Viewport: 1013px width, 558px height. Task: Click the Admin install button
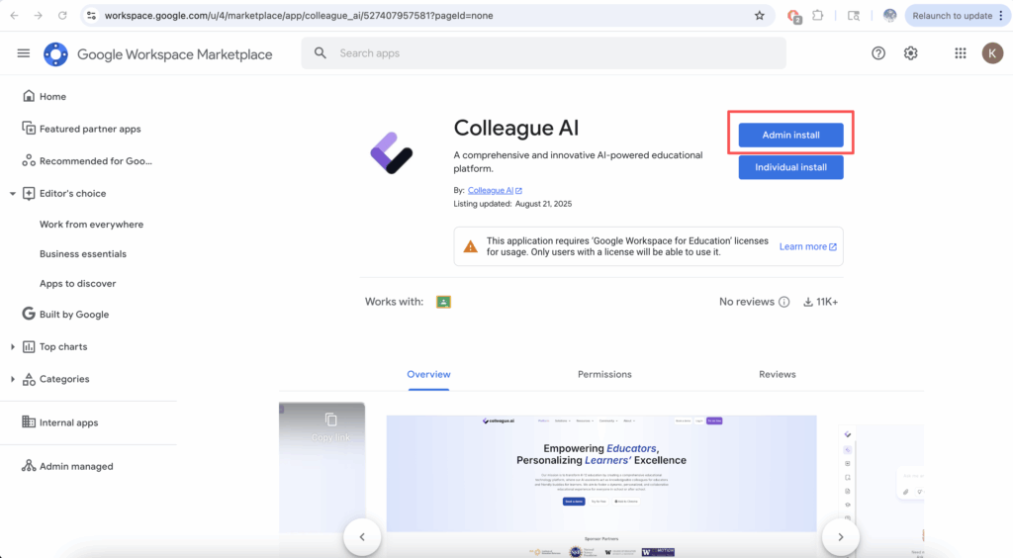(790, 135)
